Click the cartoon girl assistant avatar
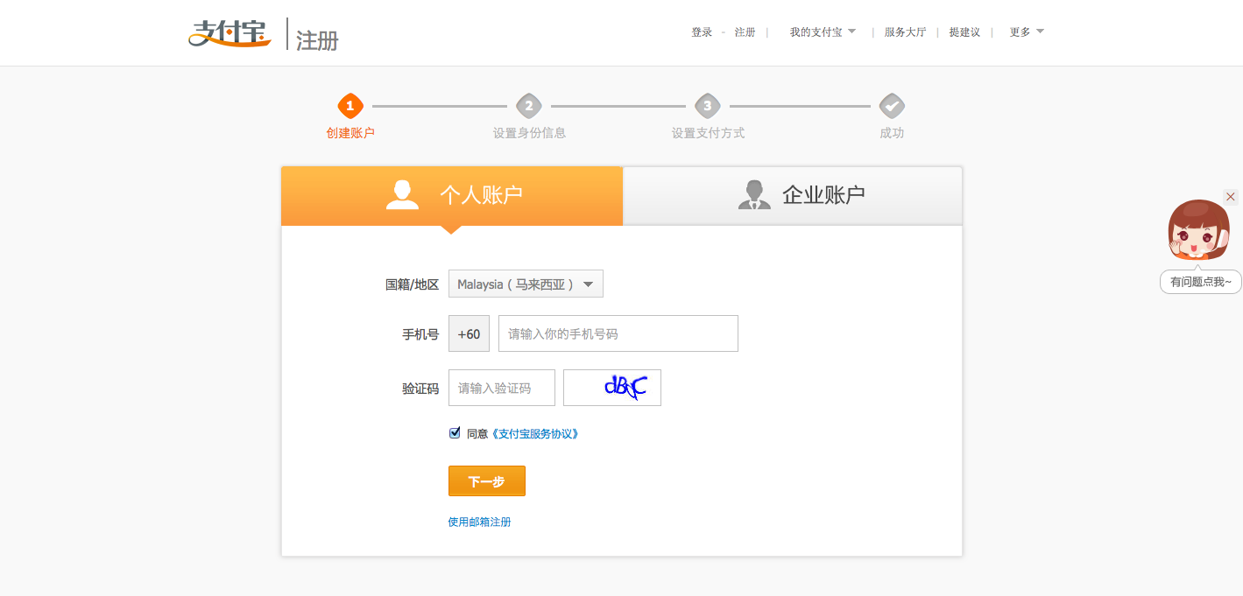The image size is (1243, 596). click(1198, 230)
